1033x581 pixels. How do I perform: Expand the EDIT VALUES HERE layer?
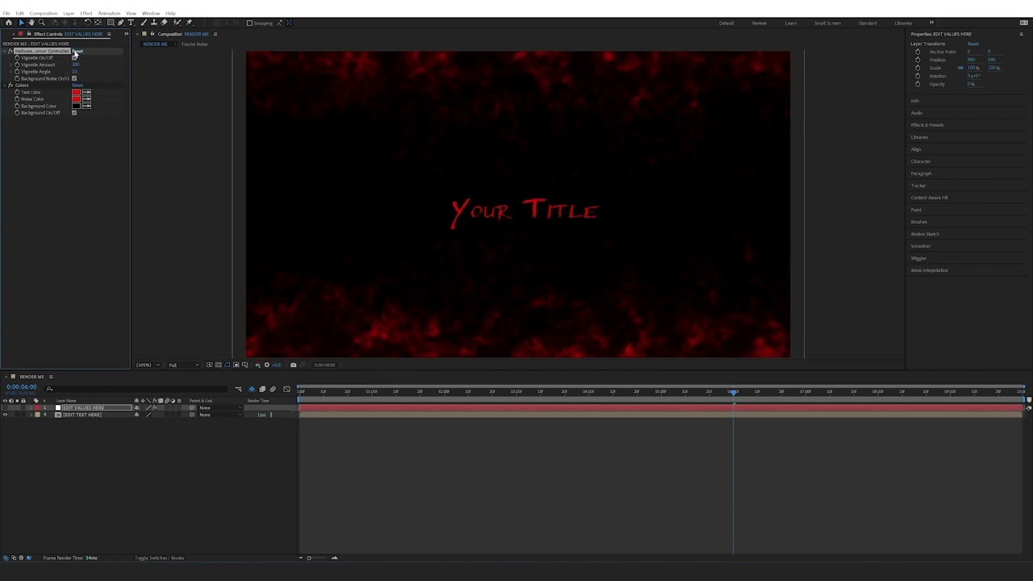point(31,408)
